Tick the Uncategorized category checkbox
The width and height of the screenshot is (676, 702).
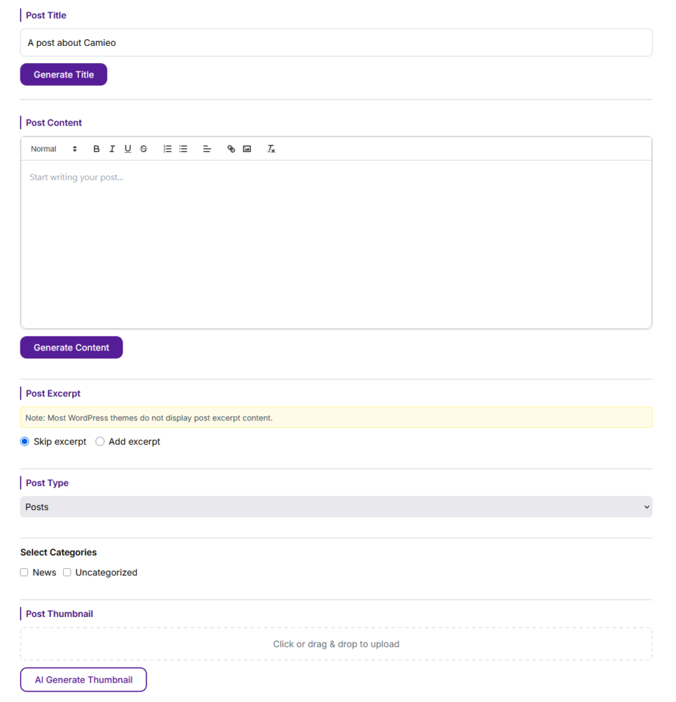point(67,572)
